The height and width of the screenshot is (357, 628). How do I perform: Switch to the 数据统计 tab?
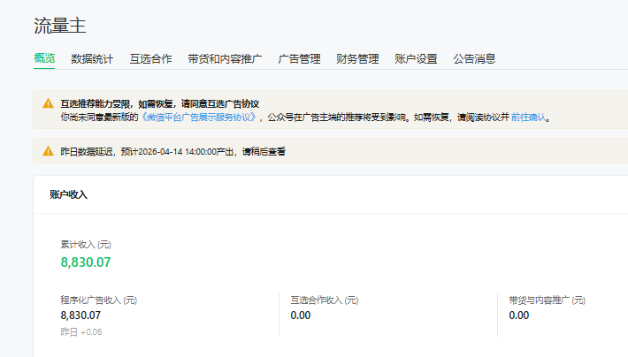pos(92,59)
